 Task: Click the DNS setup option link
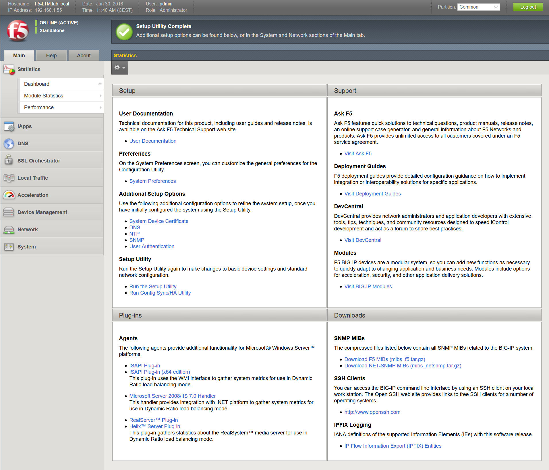pos(135,228)
